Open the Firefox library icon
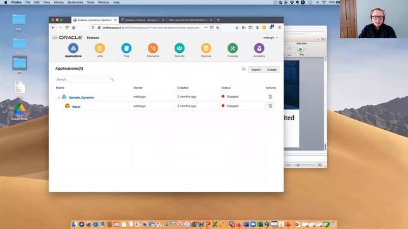 pyautogui.click(x=244, y=27)
